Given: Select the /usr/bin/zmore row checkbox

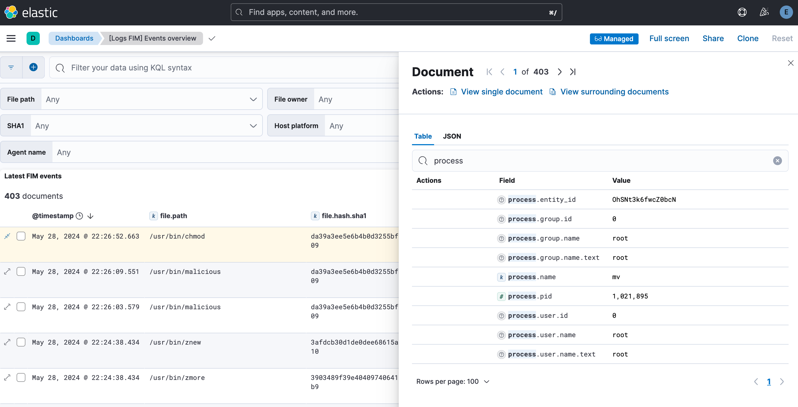Looking at the screenshot, I should (x=21, y=377).
